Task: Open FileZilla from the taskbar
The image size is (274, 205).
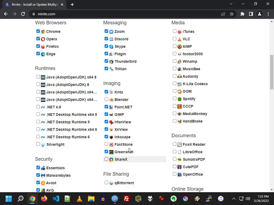Action: point(126,199)
